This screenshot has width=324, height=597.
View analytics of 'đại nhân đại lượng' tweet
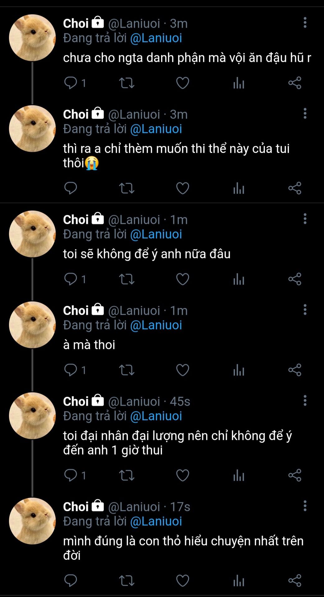click(x=239, y=475)
